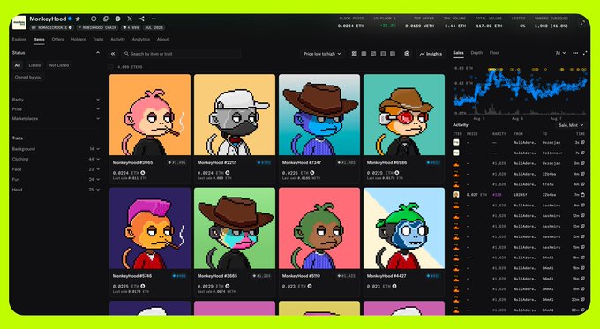This screenshot has height=329, width=600.
Task: Open the collection info circle icon
Action: [x=94, y=19]
